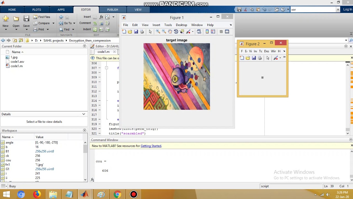This screenshot has height=199, width=353.
Task: Click the Save icon in Figure 2 toolbar
Action: [x=254, y=58]
